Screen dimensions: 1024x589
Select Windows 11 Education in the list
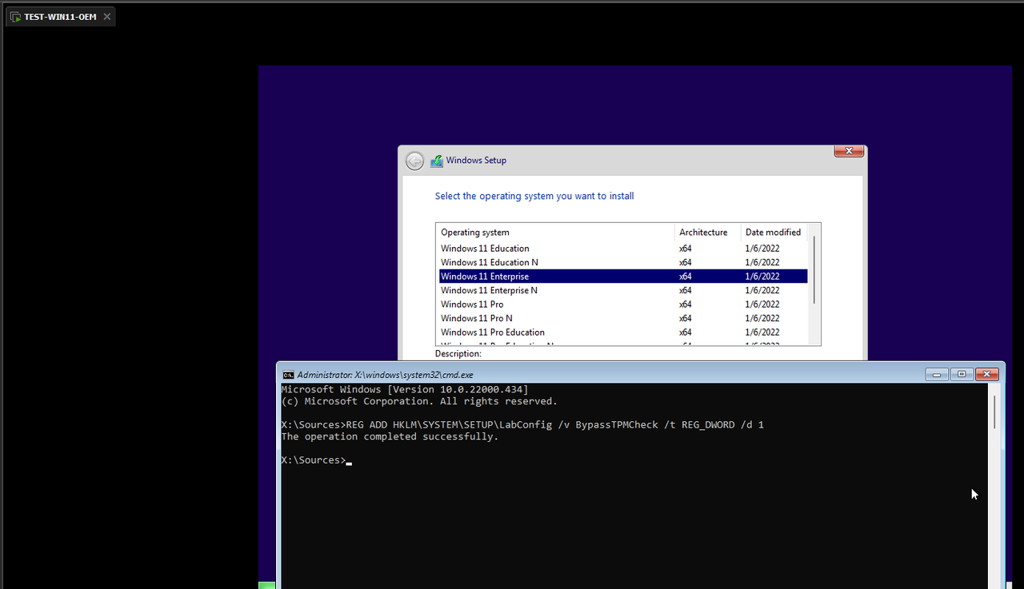click(623, 249)
